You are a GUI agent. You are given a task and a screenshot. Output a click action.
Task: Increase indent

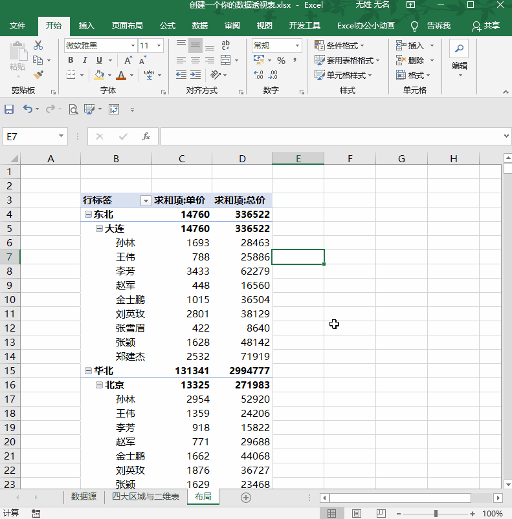195,75
